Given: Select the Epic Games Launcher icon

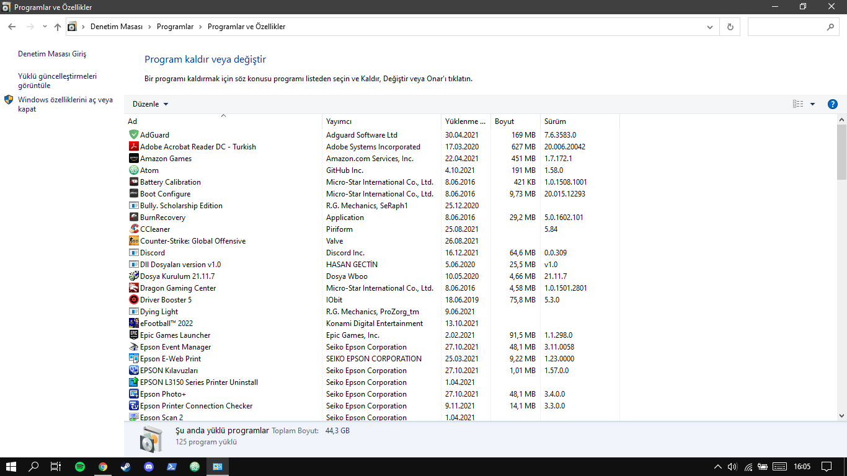Looking at the screenshot, I should [x=133, y=335].
